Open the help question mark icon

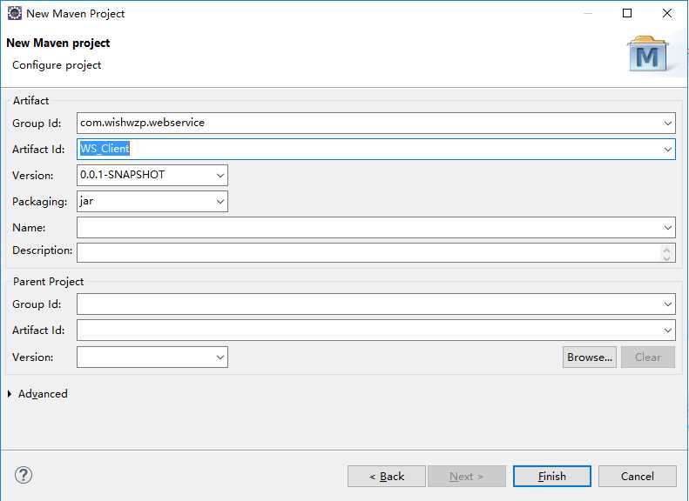(x=24, y=475)
